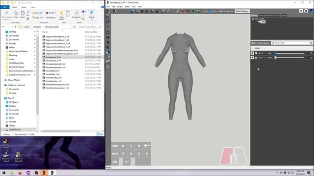314x176 pixels.
Task: Open the Discord link icon
Action: pyautogui.click(x=301, y=11)
